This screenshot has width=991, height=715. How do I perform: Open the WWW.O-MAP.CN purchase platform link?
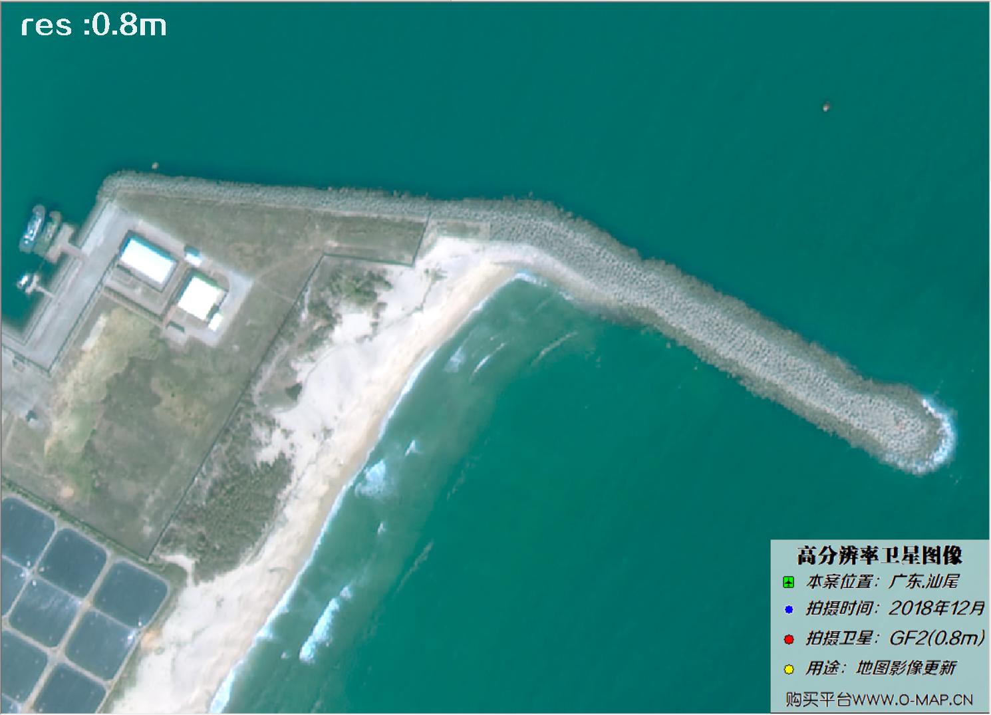tap(879, 700)
